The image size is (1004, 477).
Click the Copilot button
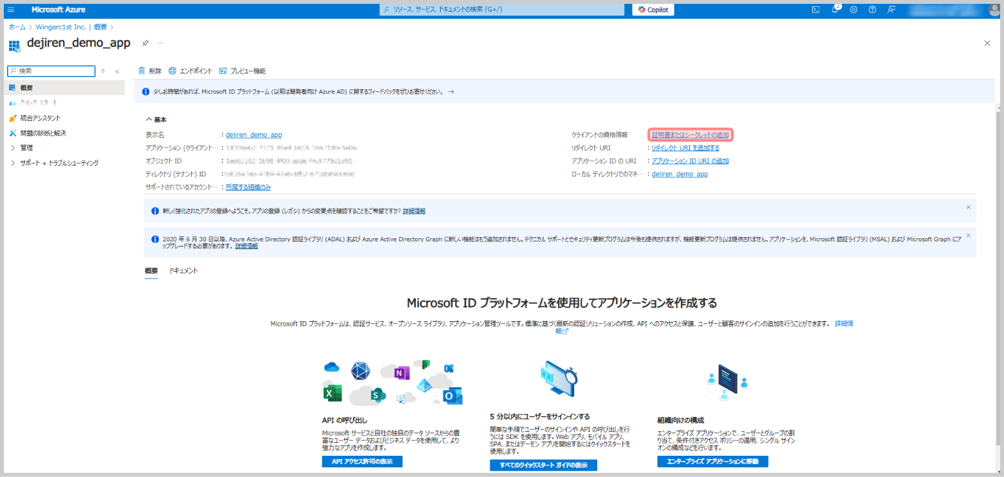[653, 10]
